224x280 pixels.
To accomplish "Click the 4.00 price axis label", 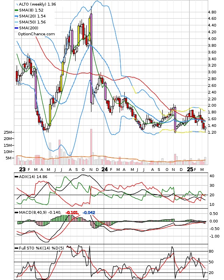I will click(212, 38).
